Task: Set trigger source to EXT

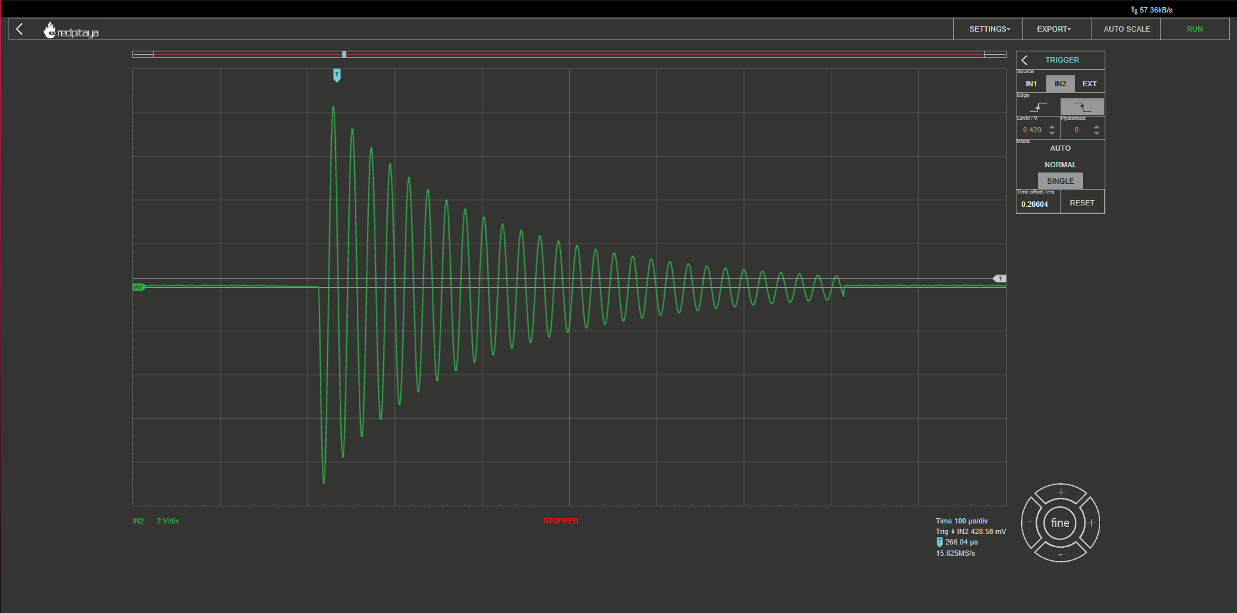Action: pos(1090,84)
